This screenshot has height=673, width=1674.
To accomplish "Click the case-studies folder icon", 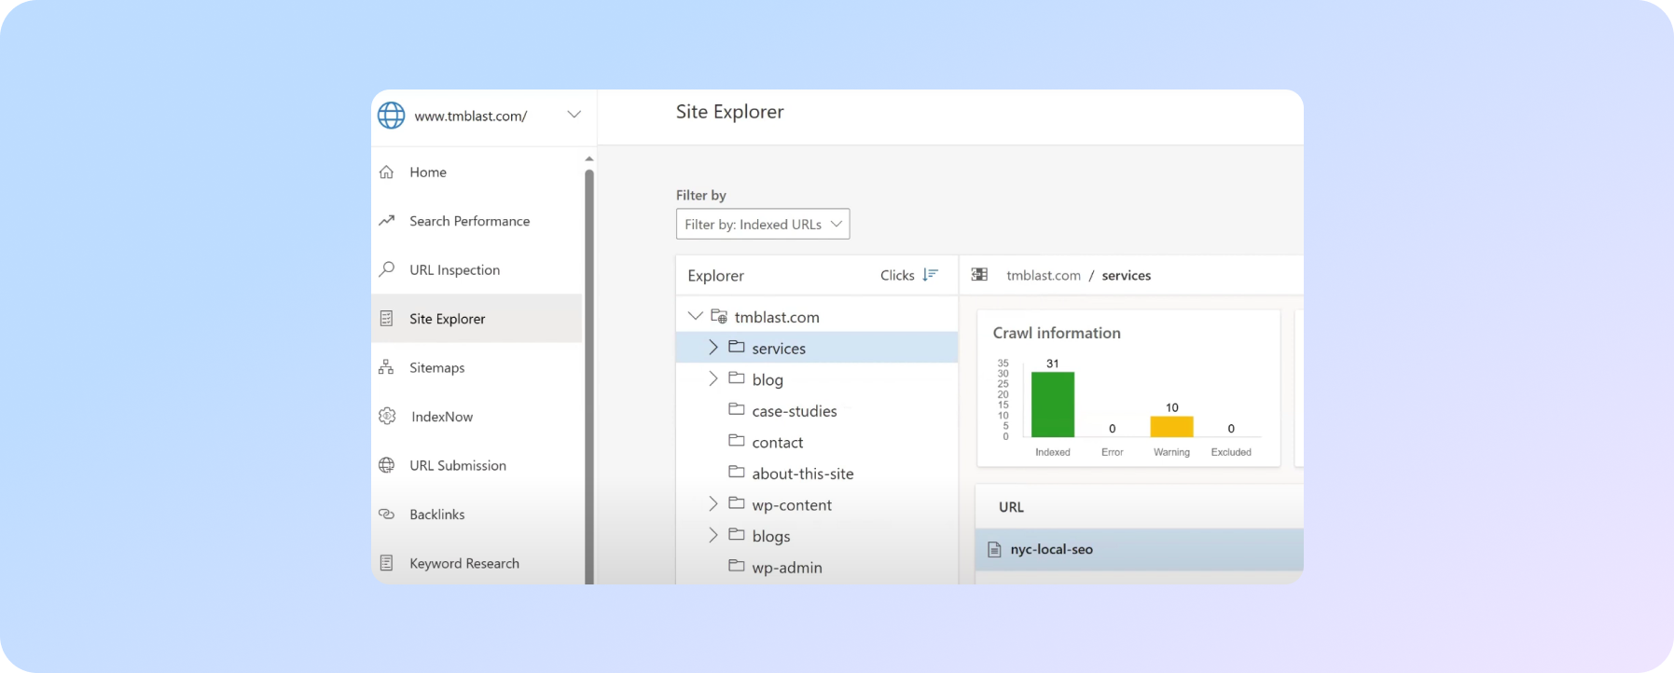I will click(x=737, y=409).
